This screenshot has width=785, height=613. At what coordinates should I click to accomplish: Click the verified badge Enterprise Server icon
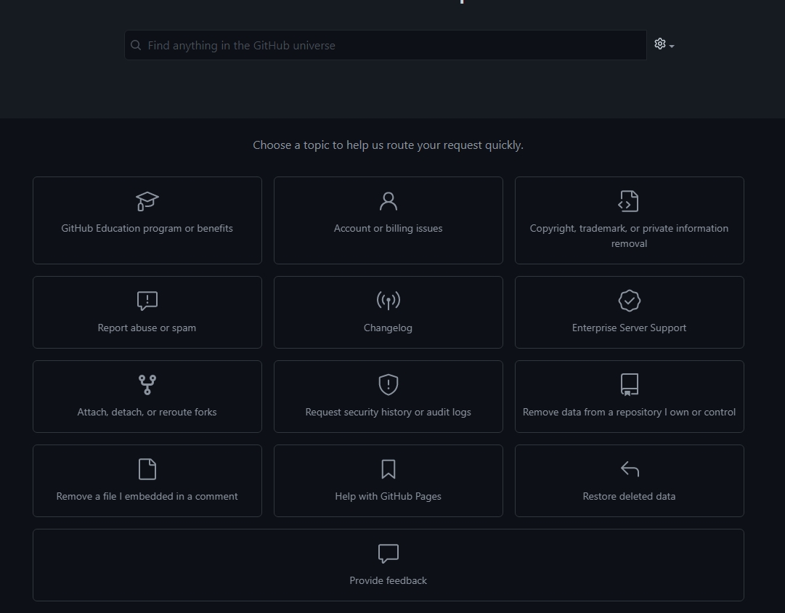(630, 301)
